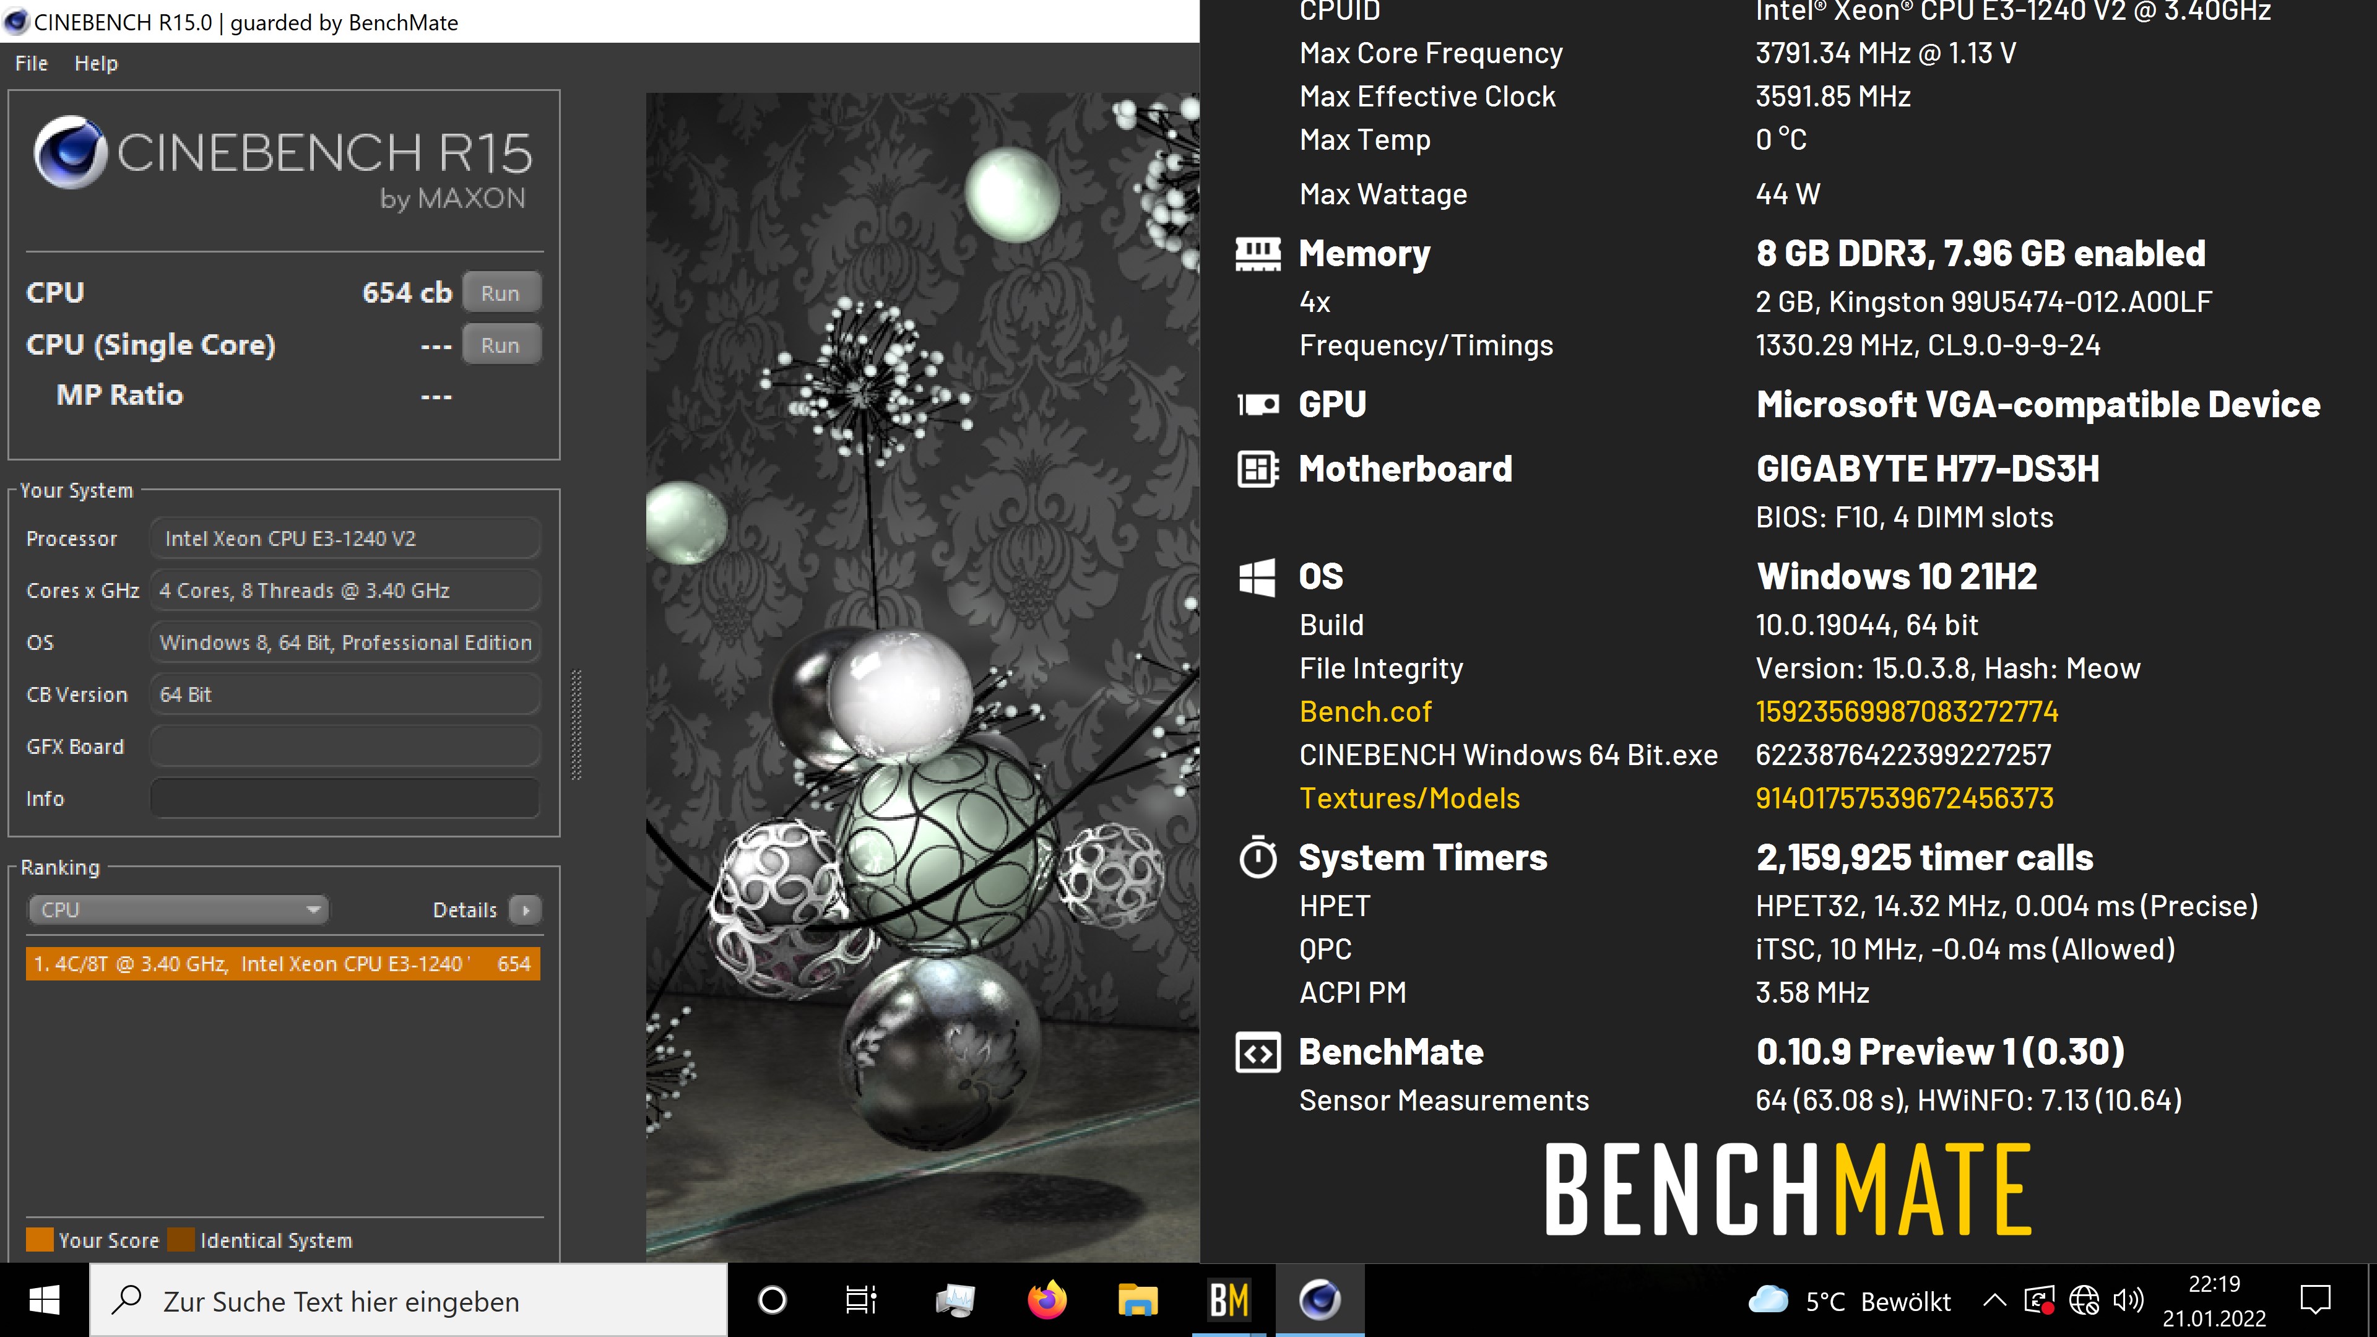This screenshot has height=1337, width=2377.
Task: Click the HPET32 timer details line
Action: 2007,906
